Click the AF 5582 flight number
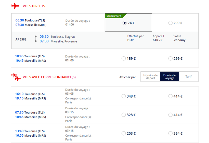The width and height of the screenshot is (209, 143). point(21,39)
